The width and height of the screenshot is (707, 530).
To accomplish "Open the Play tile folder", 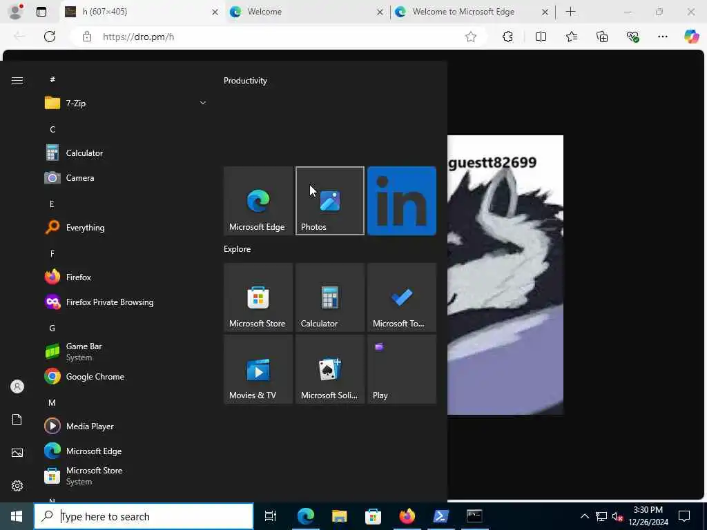I will click(402, 369).
